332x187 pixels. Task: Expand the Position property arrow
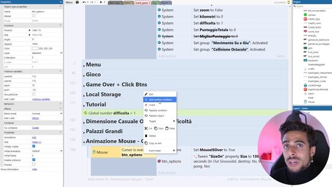pos(30,30)
